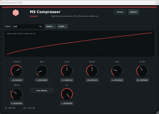The width and height of the screenshot is (159, 114).
Task: Select the Mix value field 1.0000000
Action: pos(67,103)
